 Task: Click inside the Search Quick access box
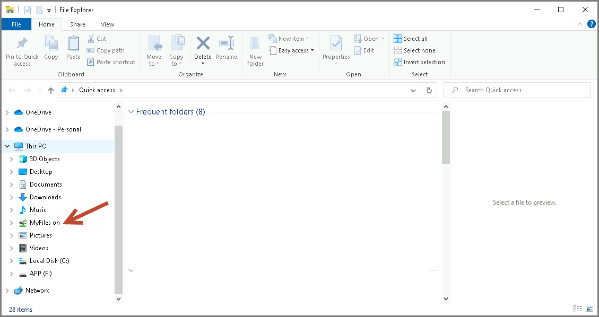[517, 90]
